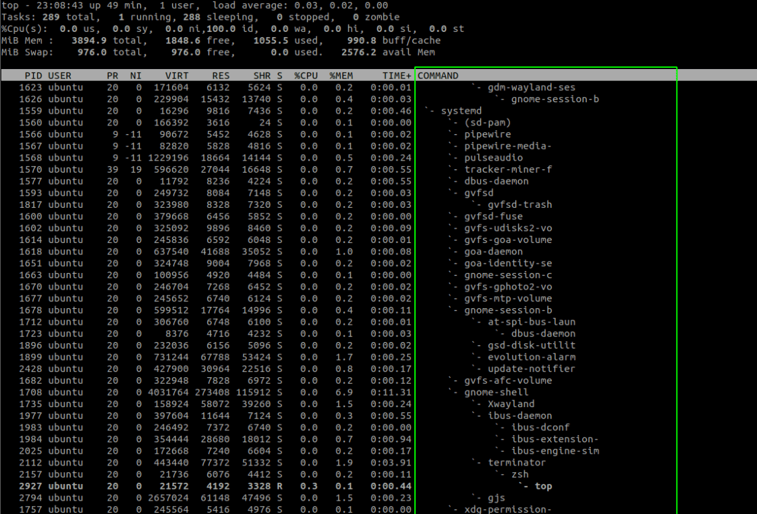Click the Xwayland process
Viewport: 757px width, 514px height.
click(x=511, y=404)
